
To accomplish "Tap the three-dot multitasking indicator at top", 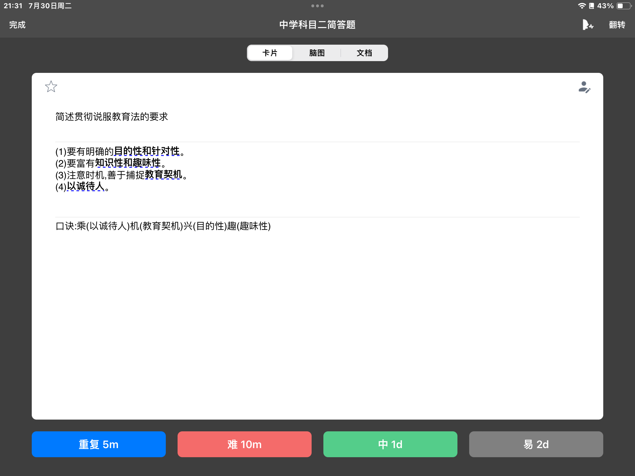I will 317,6.
